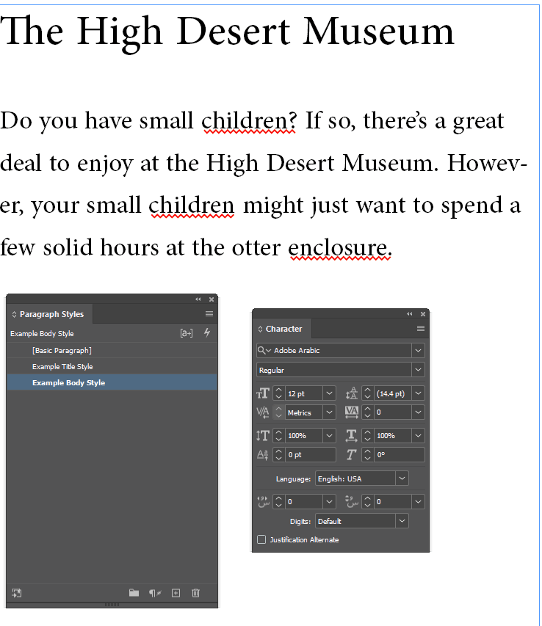Create a new paragraph style
This screenshot has width=542, height=626.
click(x=176, y=593)
